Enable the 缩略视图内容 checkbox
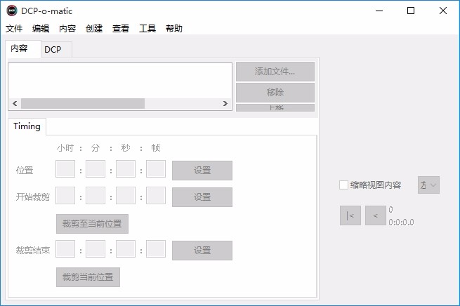460x306 pixels. click(343, 185)
